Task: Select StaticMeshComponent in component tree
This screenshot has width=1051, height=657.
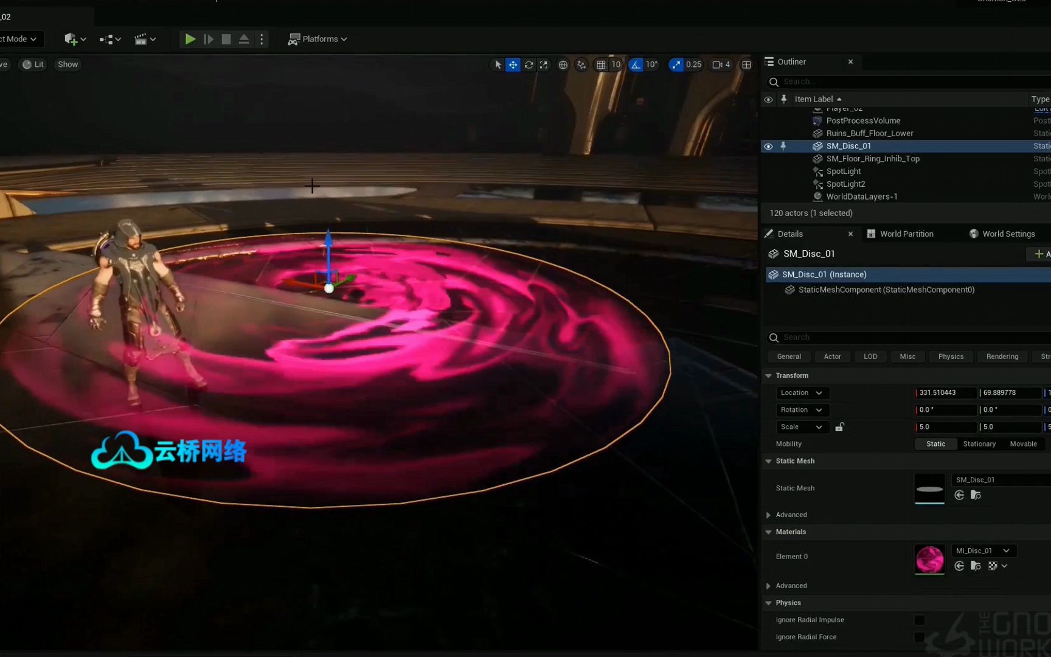Action: pyautogui.click(x=886, y=290)
